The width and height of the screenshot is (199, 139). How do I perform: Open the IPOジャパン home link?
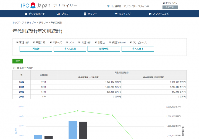tap(171, 3)
